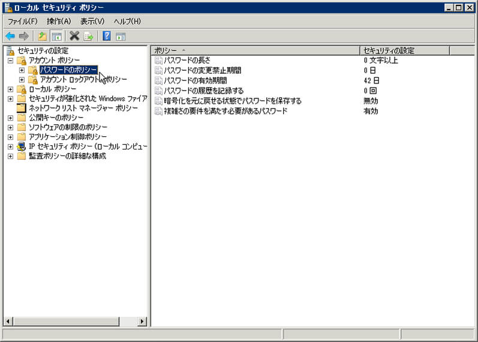Expand the 監査ポリシーの詳細な構成 node
The width and height of the screenshot is (478, 342).
[x=10, y=156]
